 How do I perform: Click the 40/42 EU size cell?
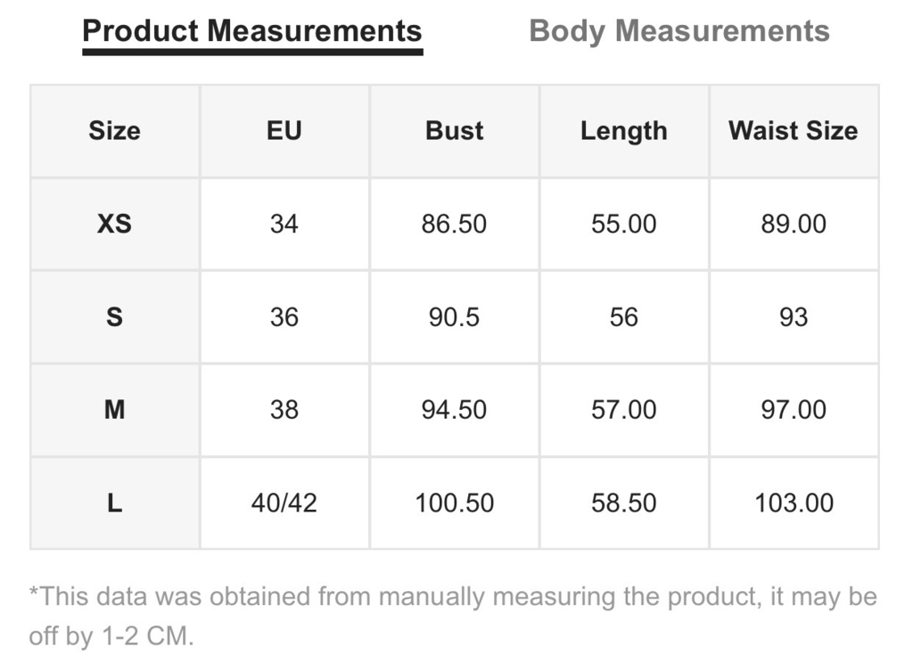tap(284, 504)
